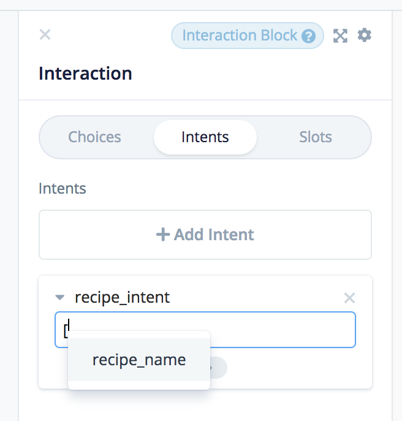Select the Intents tab
402x421 pixels.
pos(205,137)
